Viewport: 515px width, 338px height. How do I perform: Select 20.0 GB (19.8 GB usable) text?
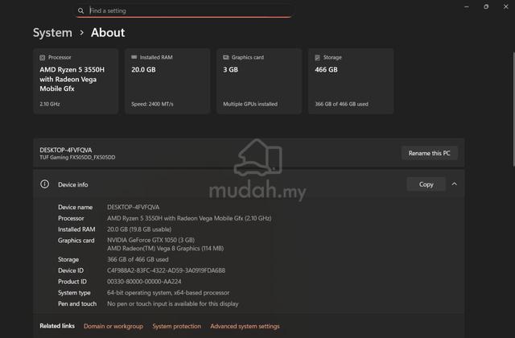139,229
